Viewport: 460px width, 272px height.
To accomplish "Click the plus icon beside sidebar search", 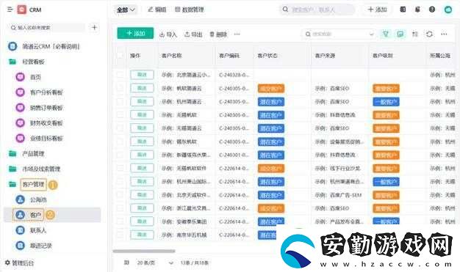I will click(x=94, y=28).
